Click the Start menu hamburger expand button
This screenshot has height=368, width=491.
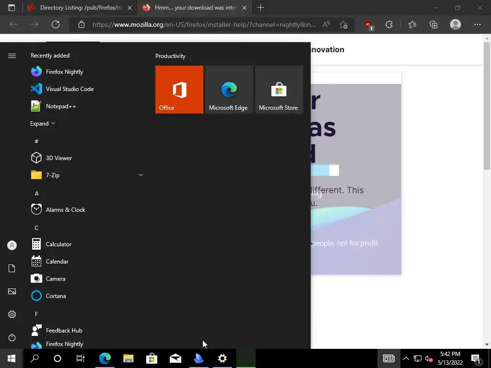(12, 56)
